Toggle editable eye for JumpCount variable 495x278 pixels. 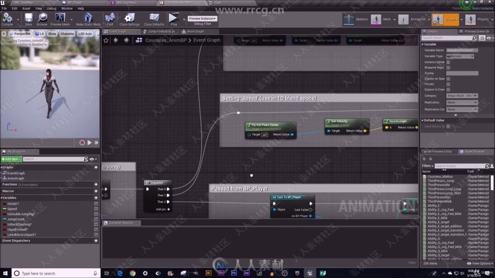point(96,219)
